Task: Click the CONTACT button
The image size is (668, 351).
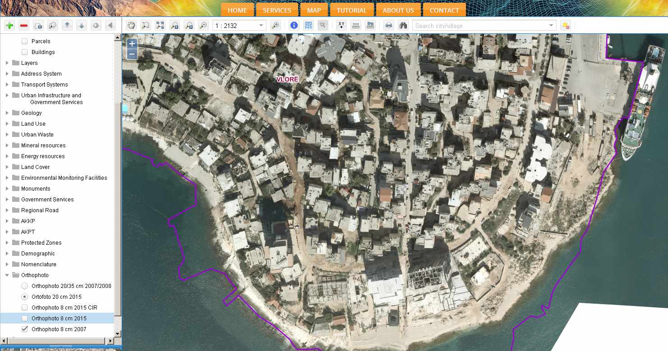Action: coord(444,10)
